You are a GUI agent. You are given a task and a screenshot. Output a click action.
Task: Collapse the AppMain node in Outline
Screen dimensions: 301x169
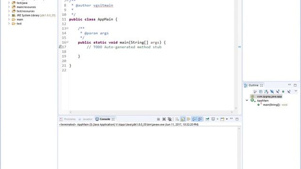[x=247, y=100]
